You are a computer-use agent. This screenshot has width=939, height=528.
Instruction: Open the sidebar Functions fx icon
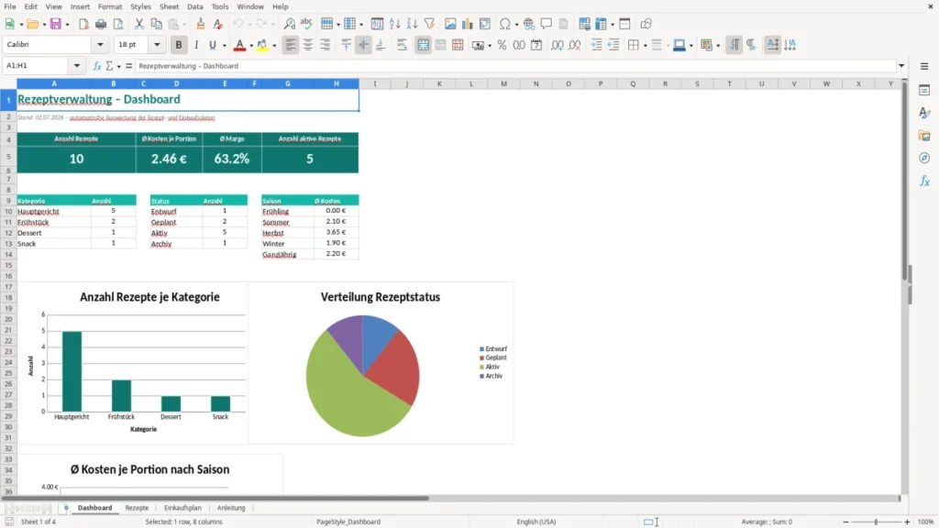924,181
